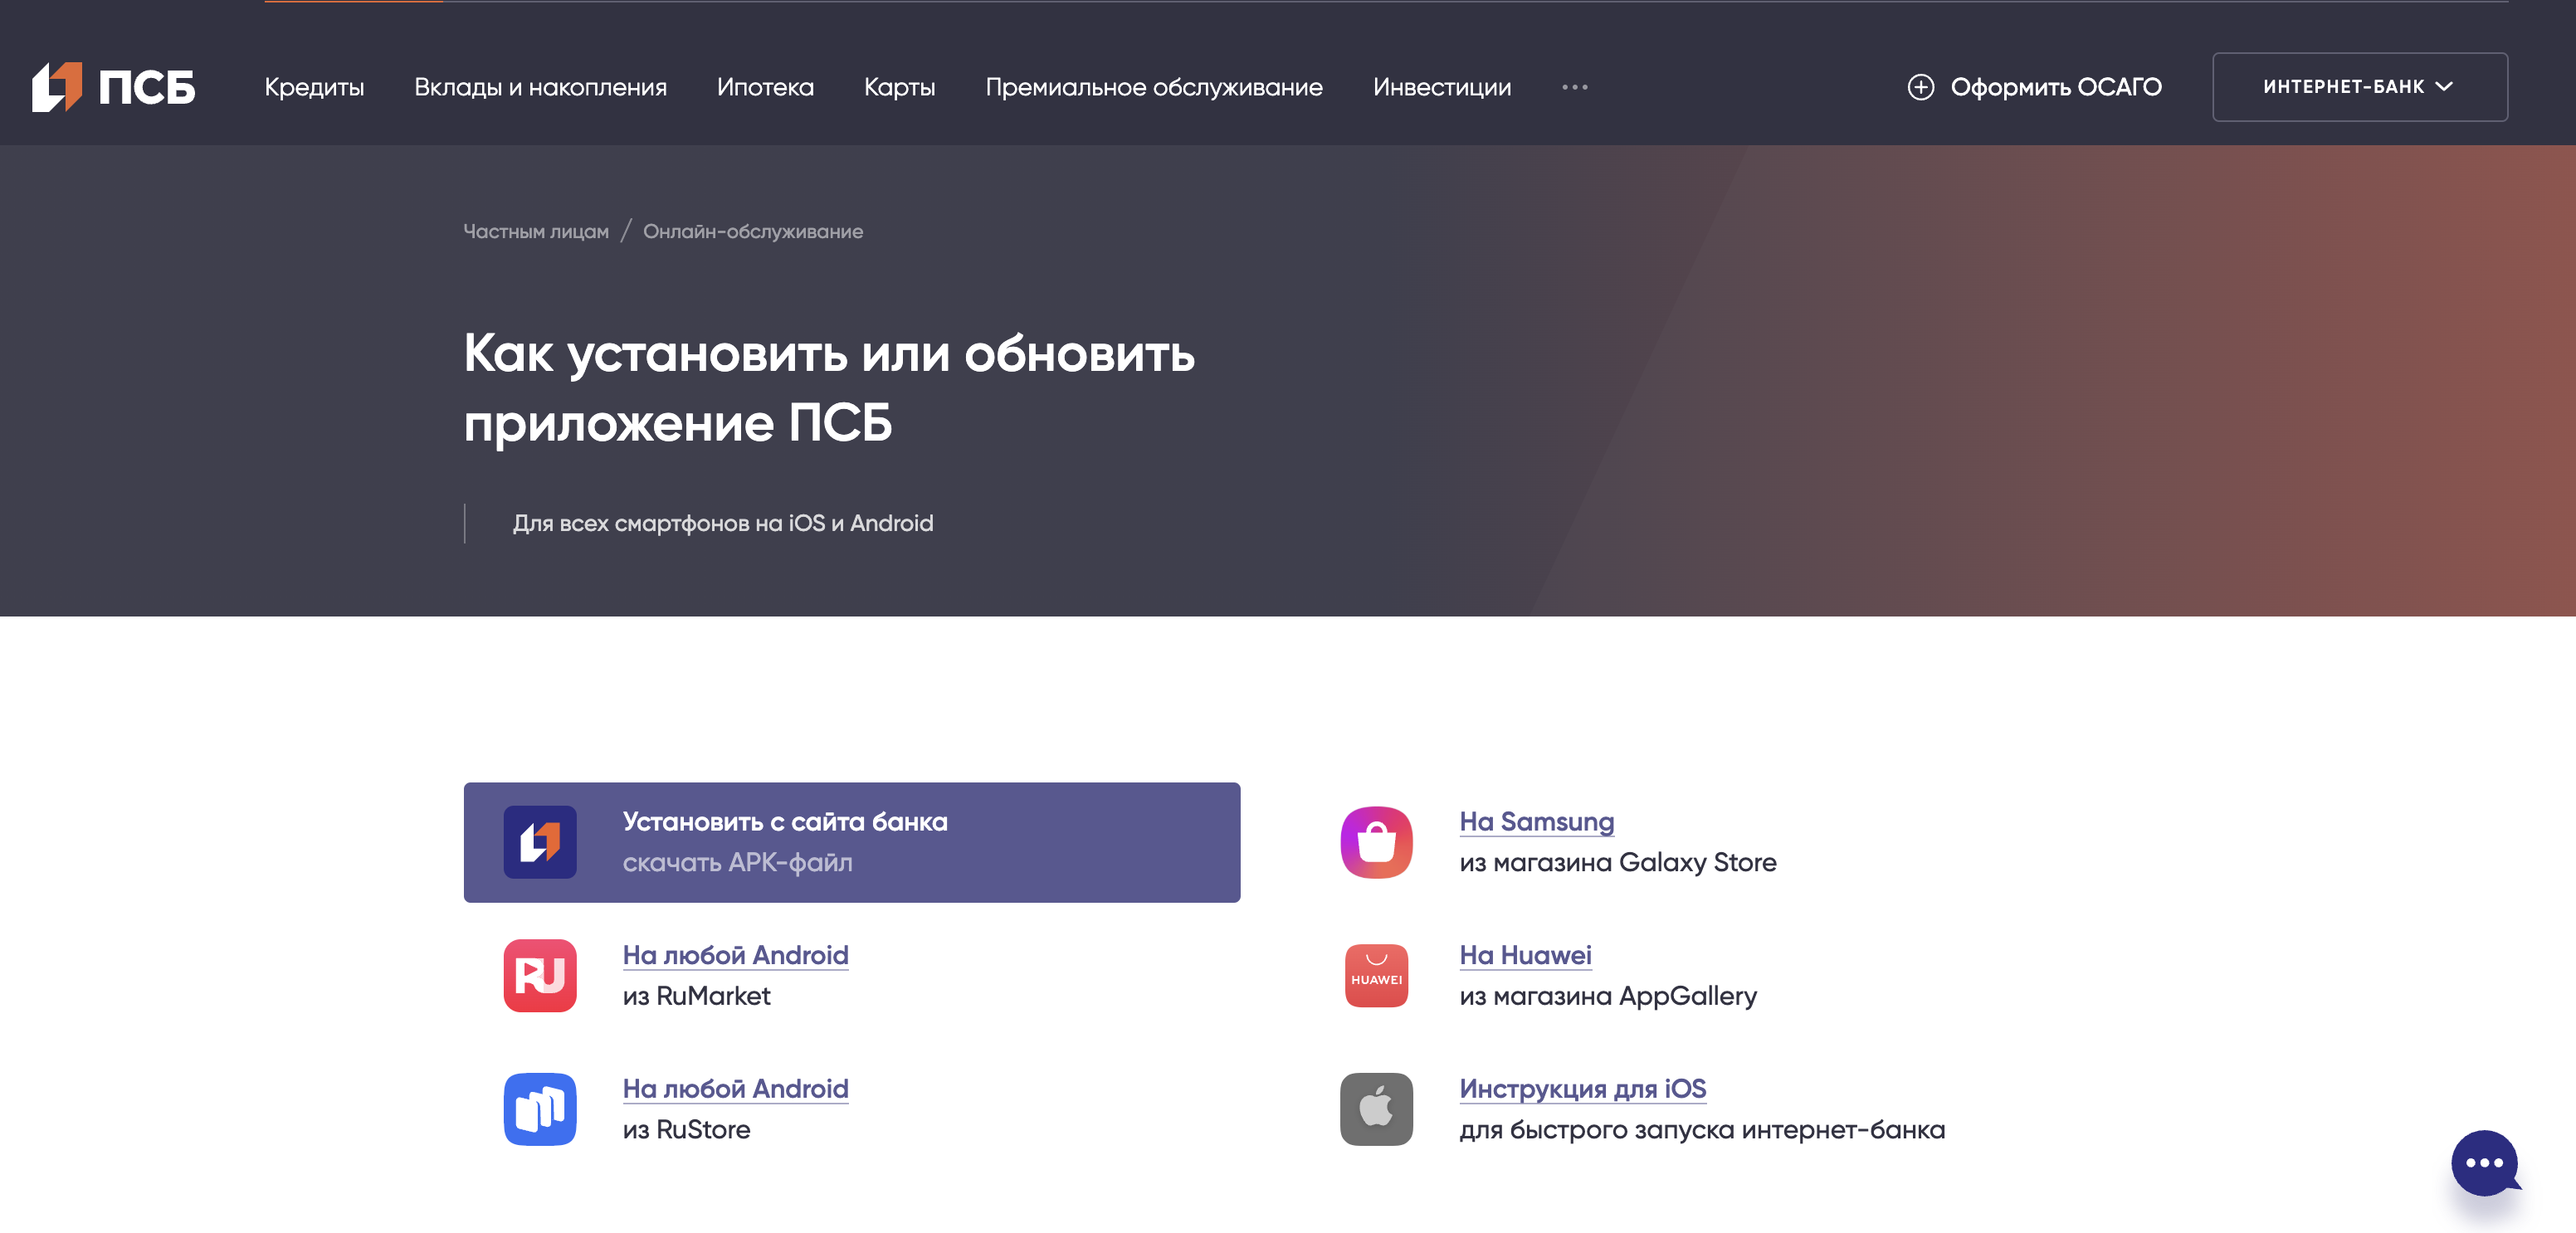This screenshot has width=2576, height=1233.
Task: Click the Galaxy Store bag icon
Action: [1376, 842]
